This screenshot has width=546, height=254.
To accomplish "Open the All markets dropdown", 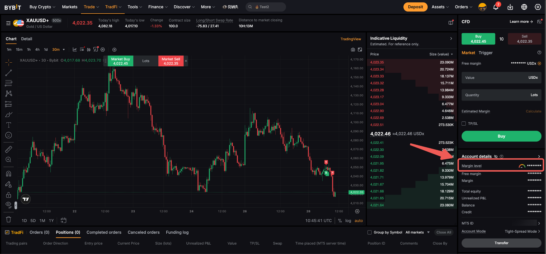I will click(417, 232).
